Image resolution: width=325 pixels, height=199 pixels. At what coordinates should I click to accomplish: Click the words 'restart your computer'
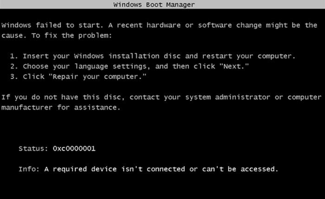coord(248,56)
